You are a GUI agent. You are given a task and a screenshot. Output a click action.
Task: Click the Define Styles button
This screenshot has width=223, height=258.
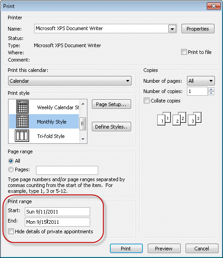tap(112, 127)
